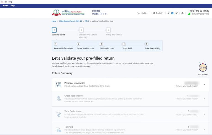Open the Total Deductions summary row
The height and width of the screenshot is (135, 212).
click(130, 114)
